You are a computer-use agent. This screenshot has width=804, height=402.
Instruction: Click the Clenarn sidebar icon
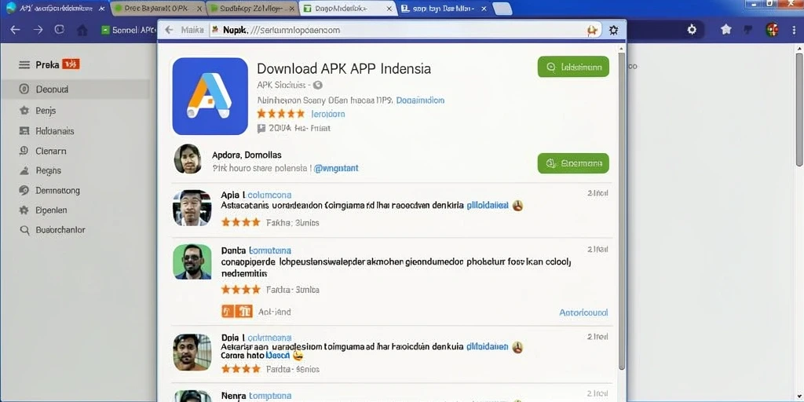tap(24, 151)
